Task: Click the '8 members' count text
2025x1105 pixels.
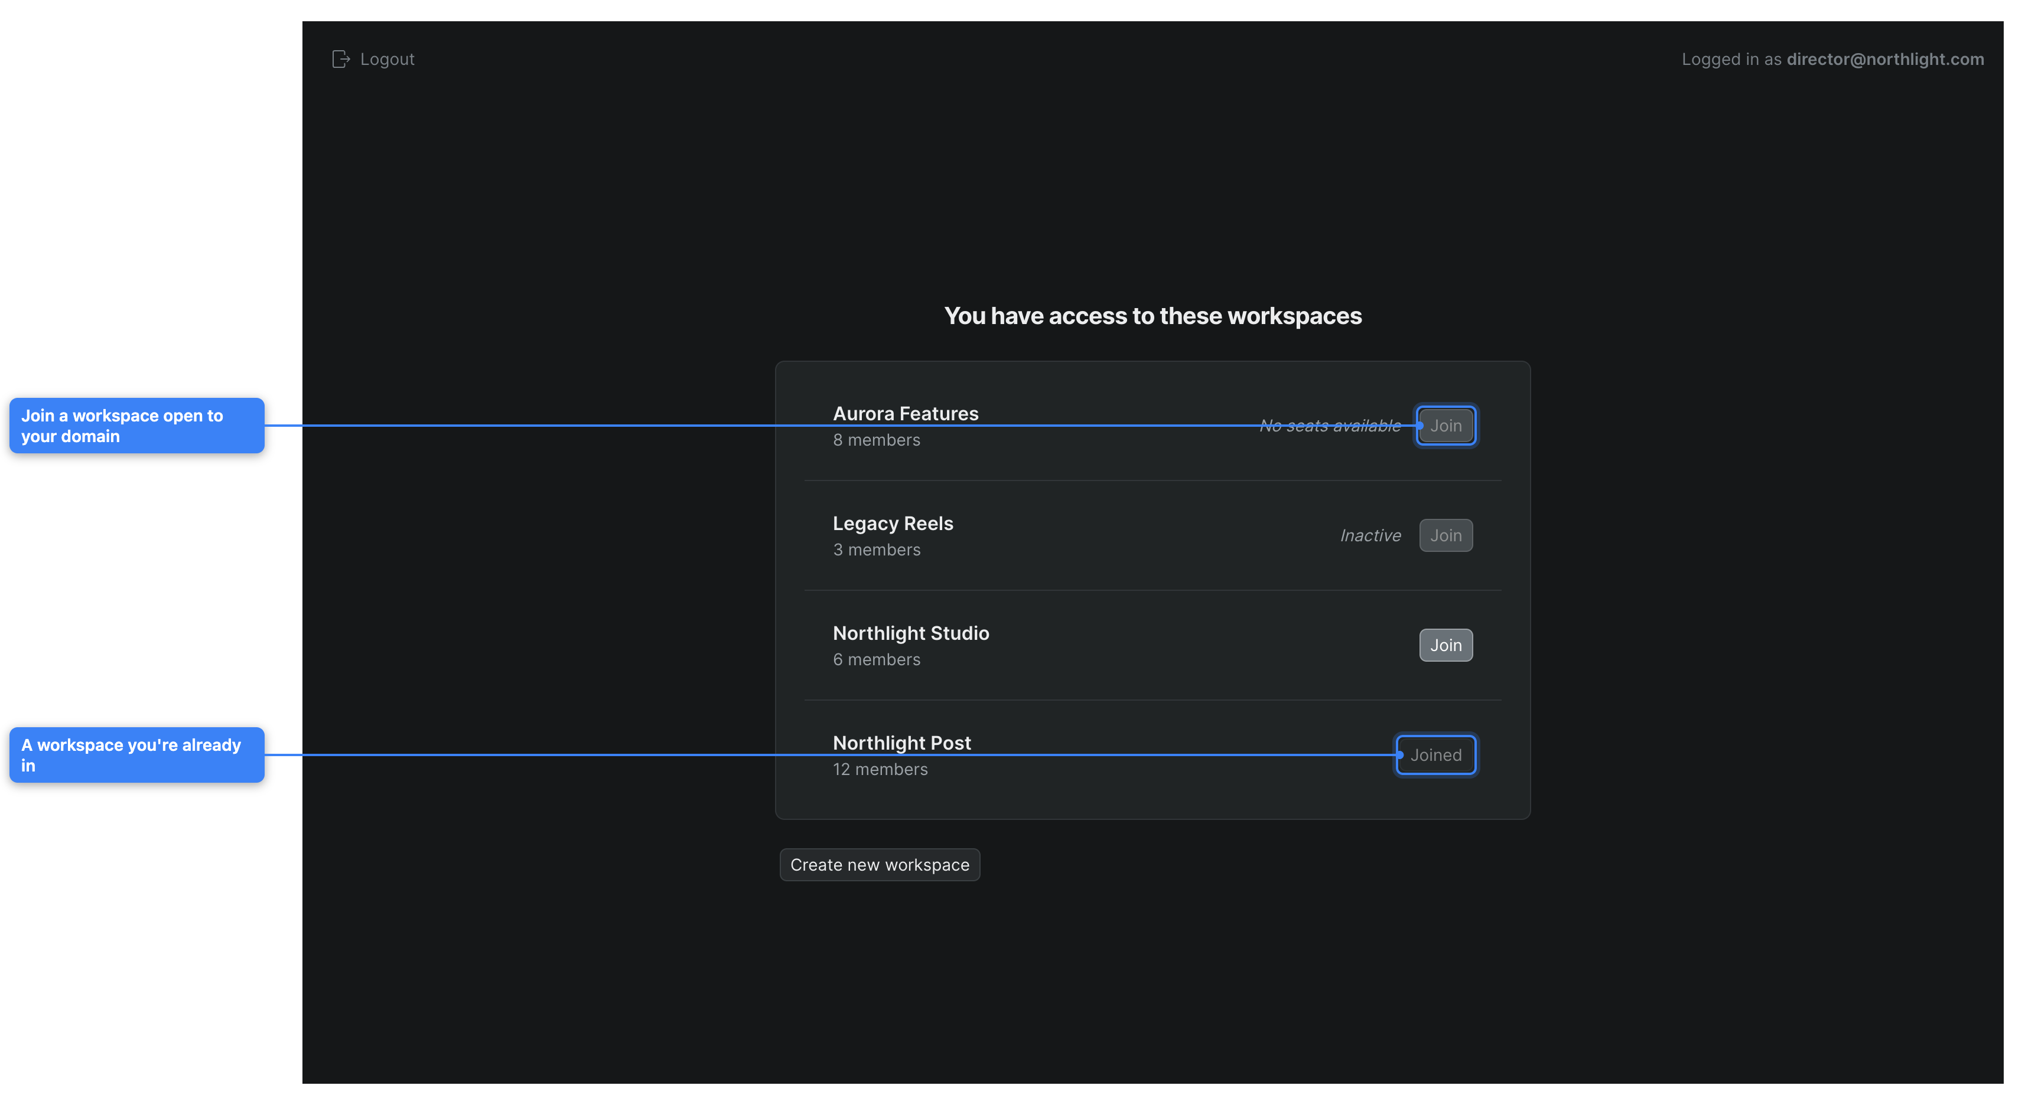Action: coord(877,440)
